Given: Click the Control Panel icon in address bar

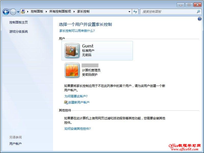Looking at the screenshot, I should pyautogui.click(x=23, y=11).
